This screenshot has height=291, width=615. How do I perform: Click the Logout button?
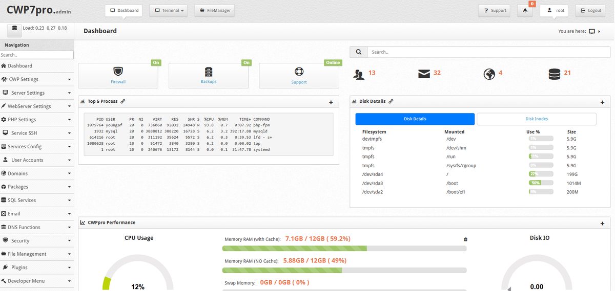590,10
